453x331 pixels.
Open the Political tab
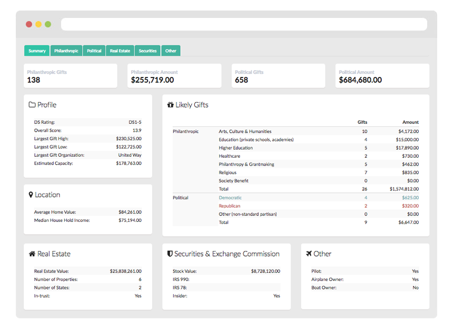click(x=94, y=50)
